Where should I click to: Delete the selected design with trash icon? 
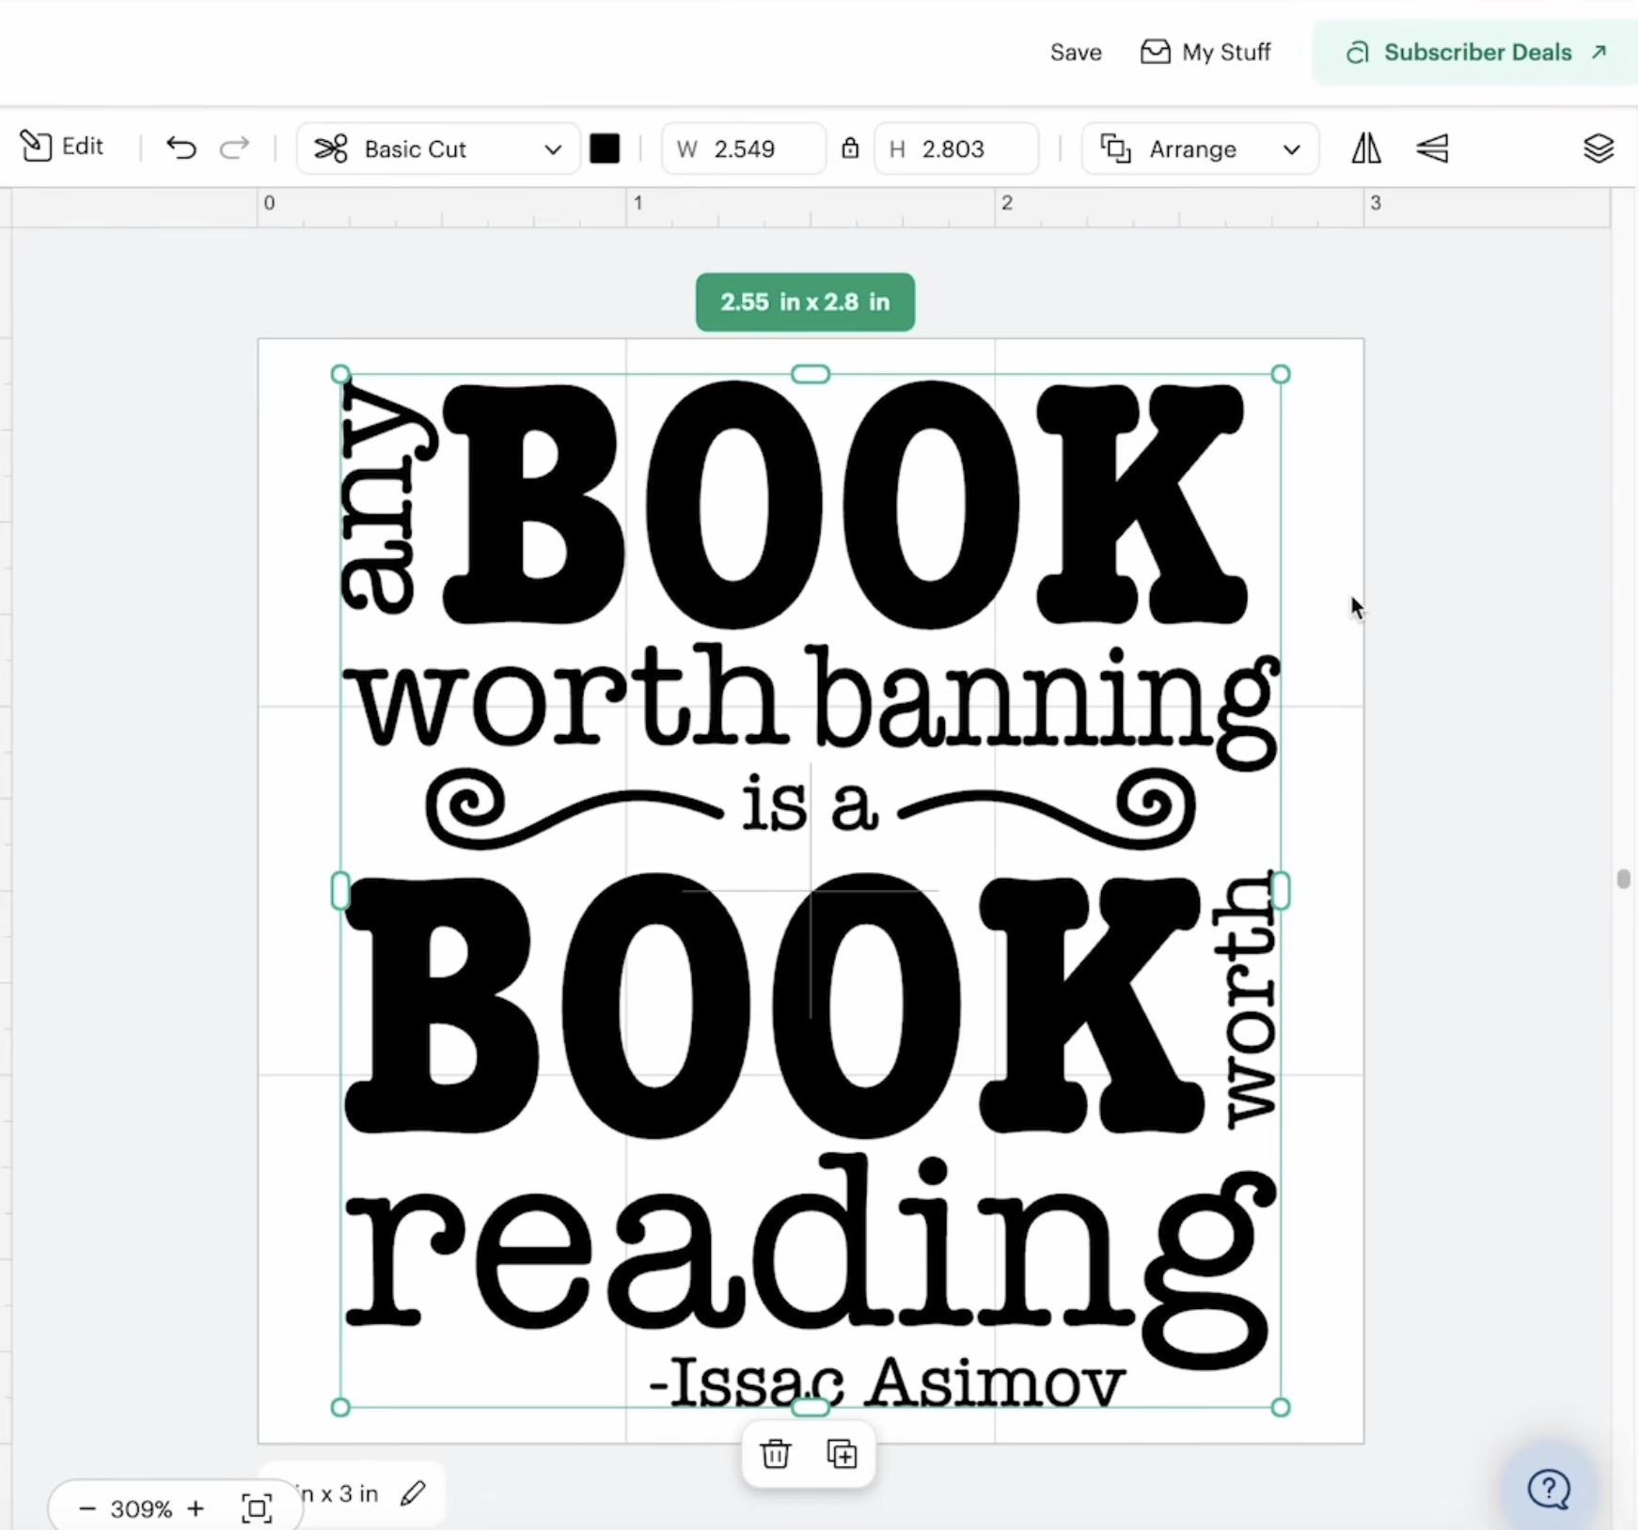(775, 1454)
